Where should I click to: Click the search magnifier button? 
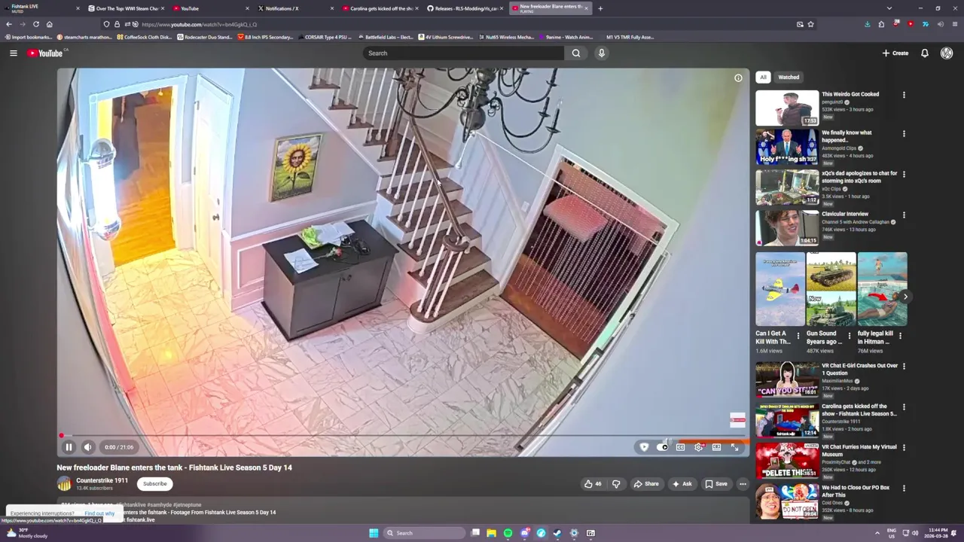576,53
